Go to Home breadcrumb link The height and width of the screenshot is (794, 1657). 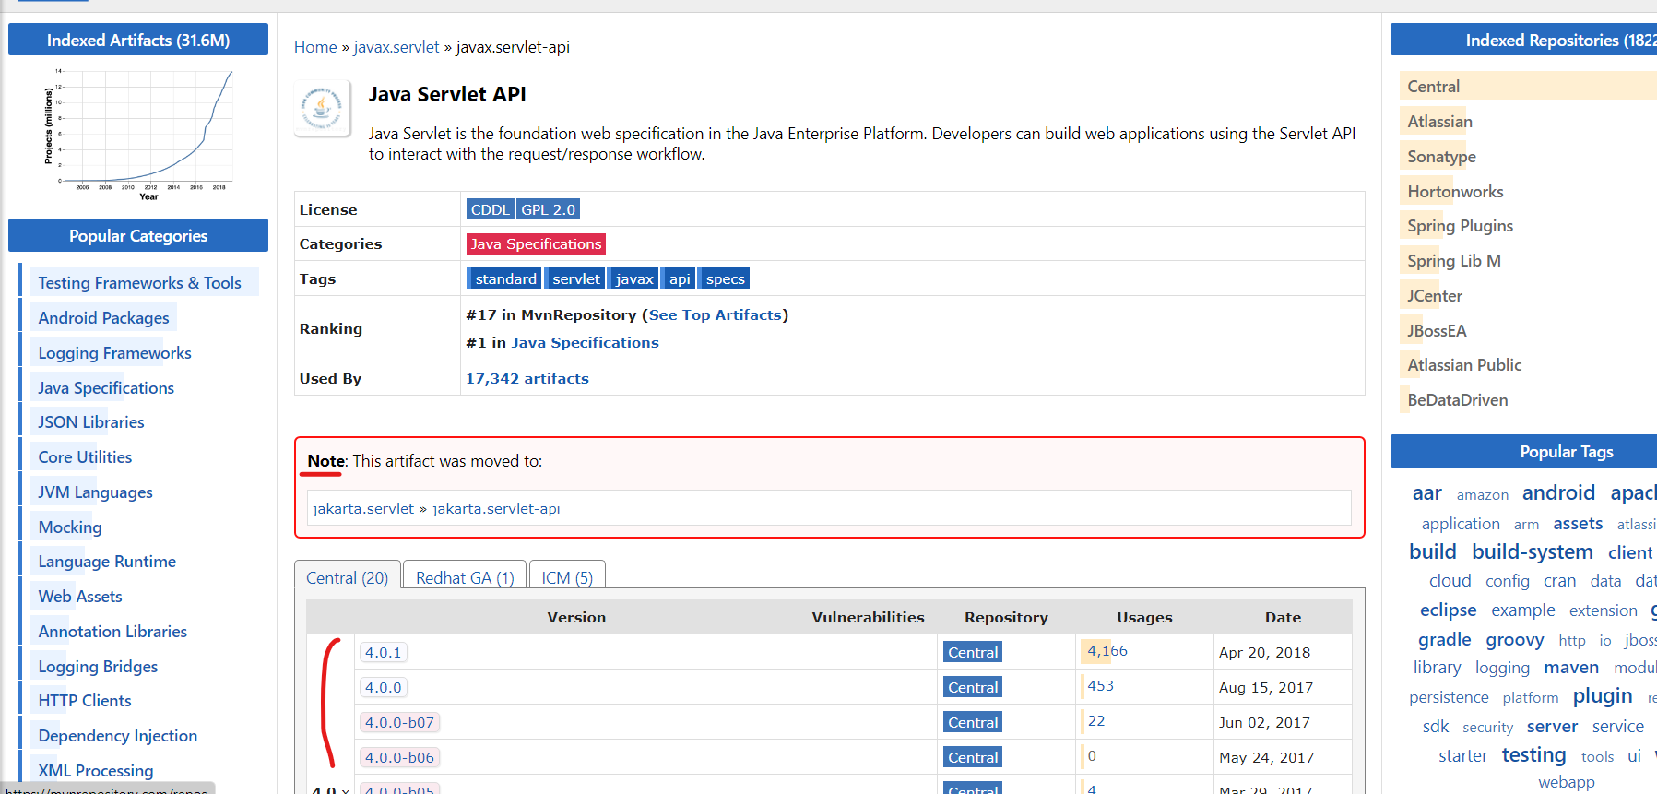(x=315, y=47)
